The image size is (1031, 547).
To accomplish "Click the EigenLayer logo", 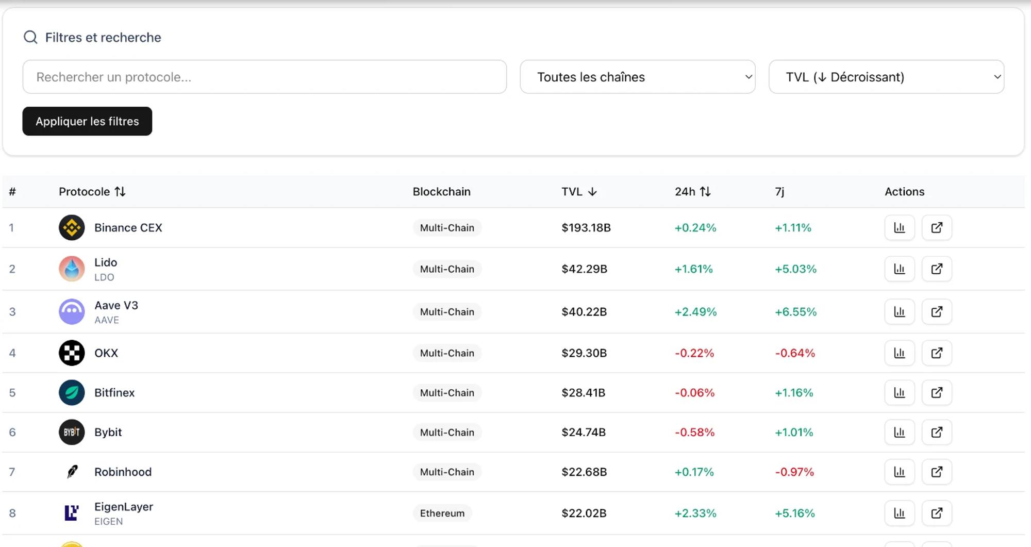I will click(x=72, y=513).
